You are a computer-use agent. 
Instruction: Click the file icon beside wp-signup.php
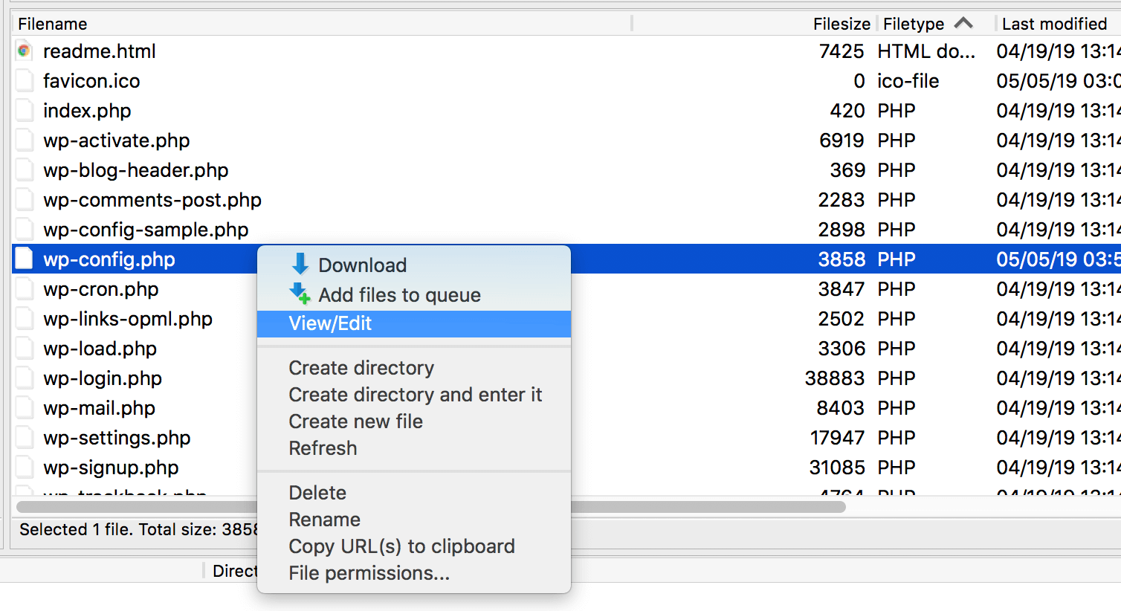23,467
